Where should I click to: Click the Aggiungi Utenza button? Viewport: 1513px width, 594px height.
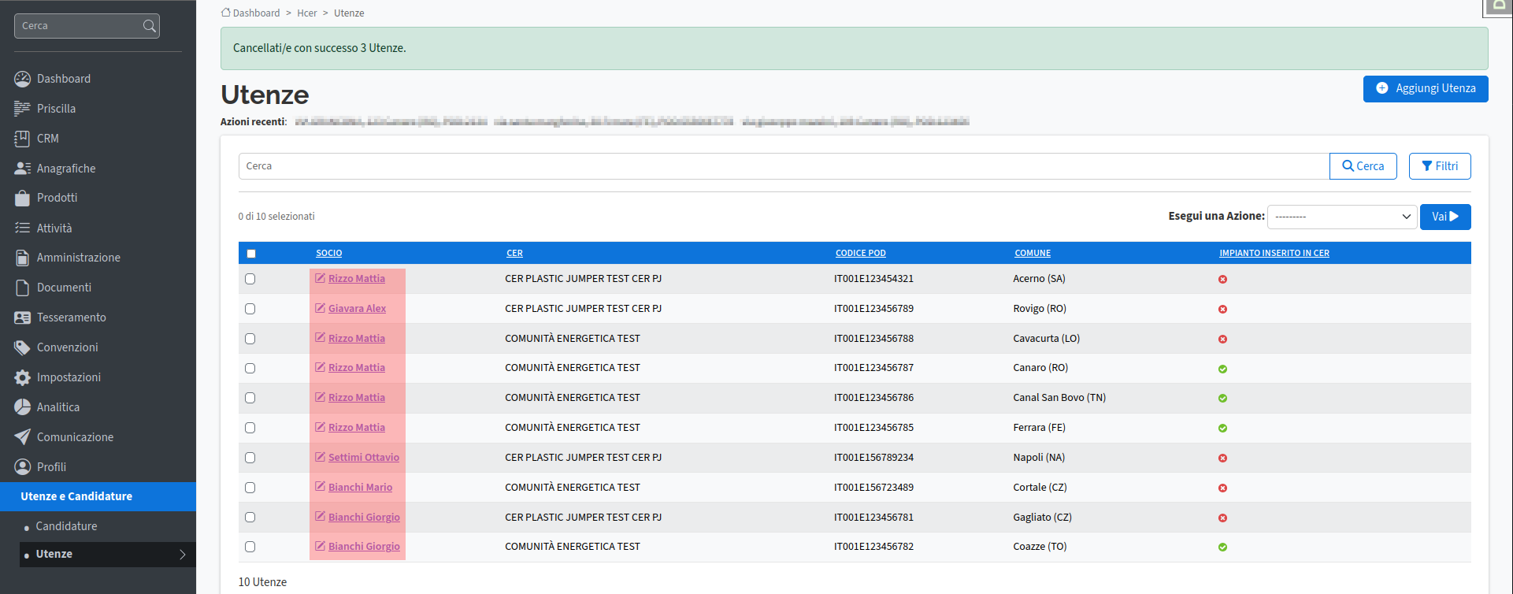click(1426, 88)
